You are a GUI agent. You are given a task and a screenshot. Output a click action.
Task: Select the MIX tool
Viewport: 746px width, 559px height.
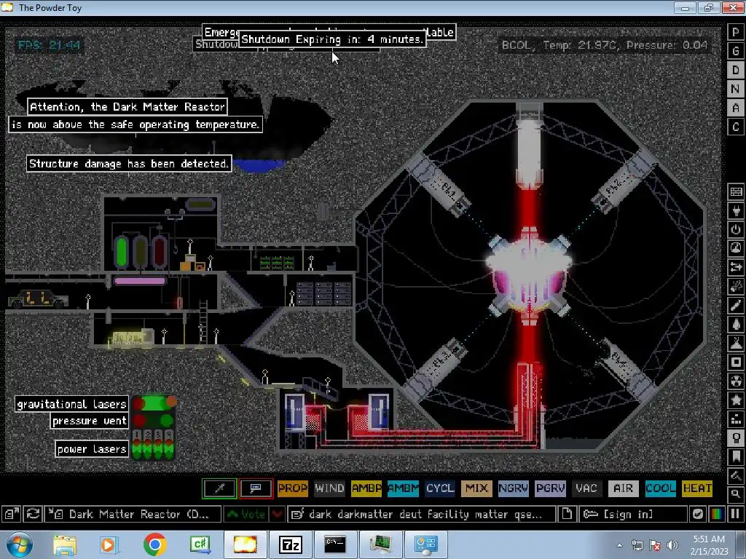click(x=476, y=488)
